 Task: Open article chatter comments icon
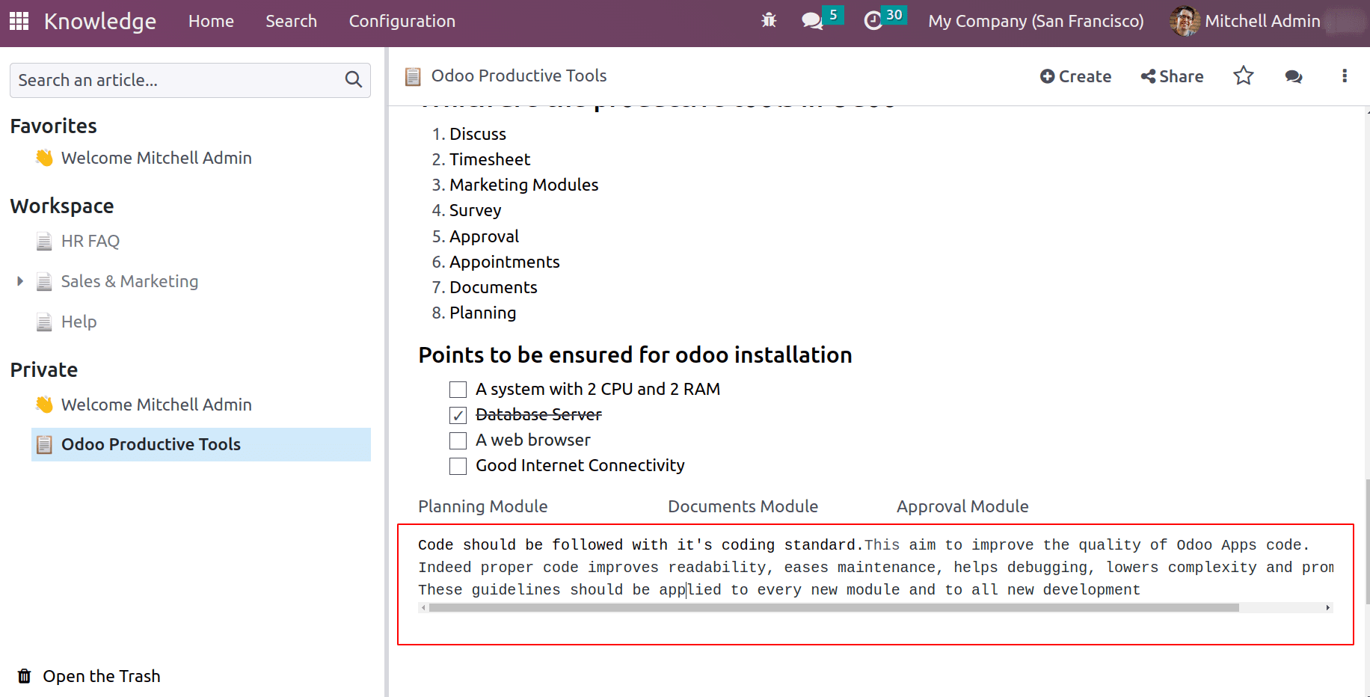click(1294, 76)
